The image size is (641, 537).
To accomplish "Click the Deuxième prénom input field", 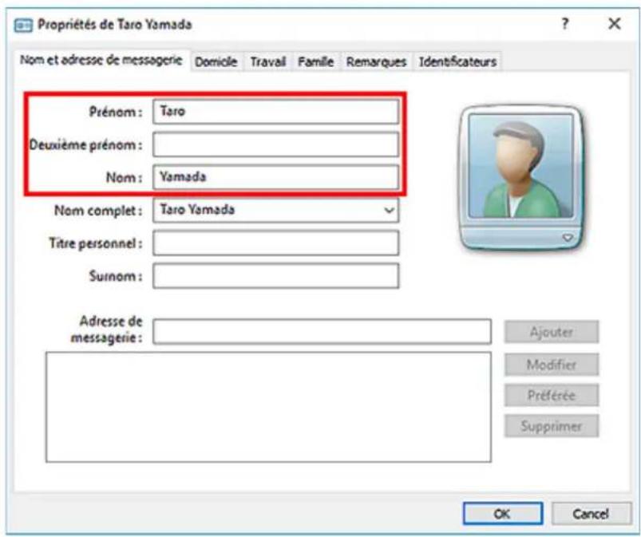I will pos(275,144).
